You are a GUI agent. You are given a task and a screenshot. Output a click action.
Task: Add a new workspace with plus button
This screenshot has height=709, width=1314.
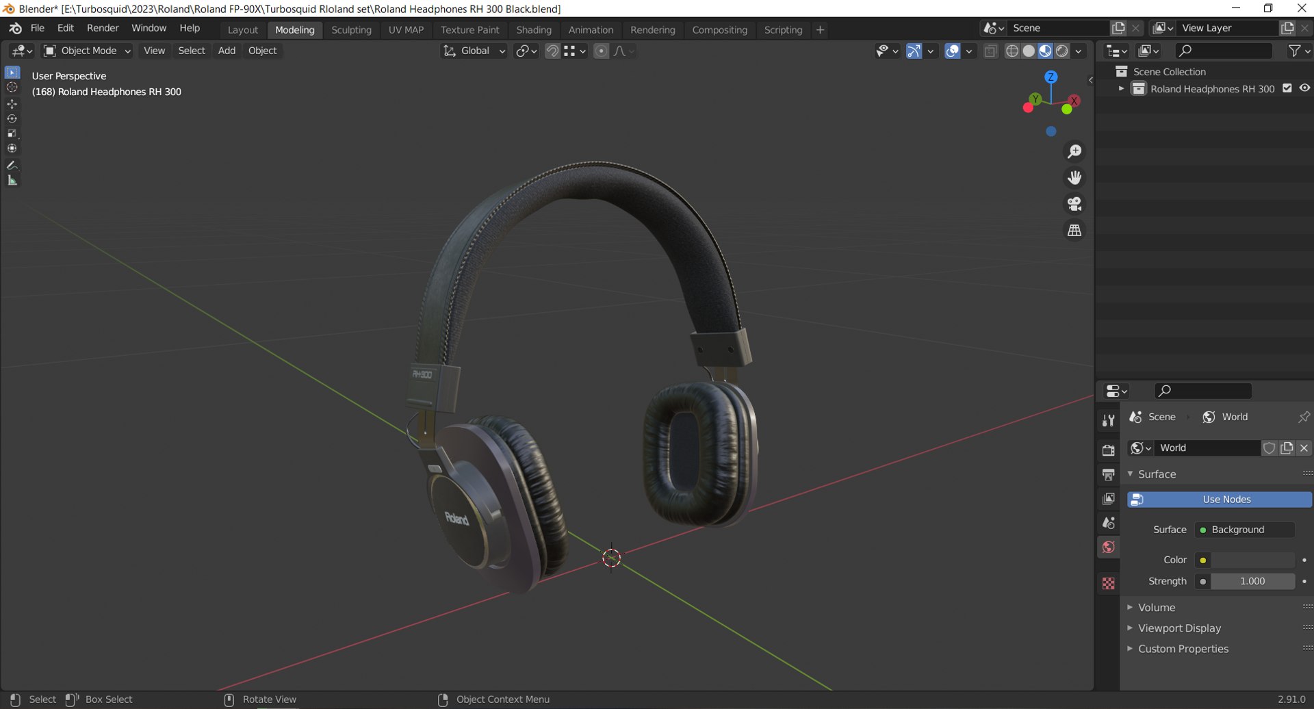[820, 30]
